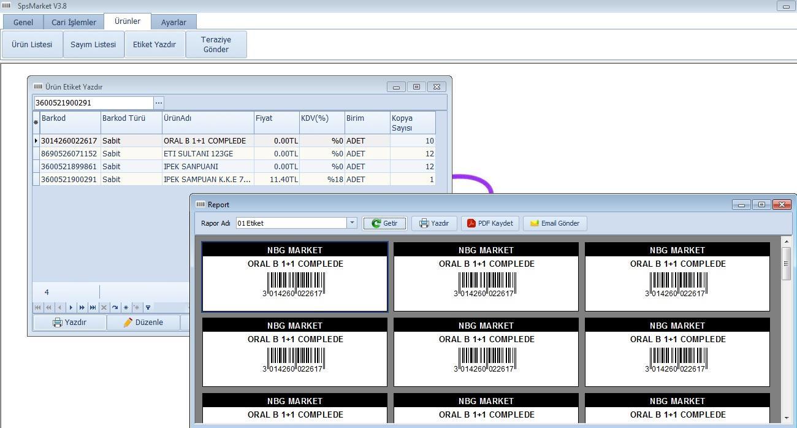Go to last record in grid navigator

tap(93, 307)
